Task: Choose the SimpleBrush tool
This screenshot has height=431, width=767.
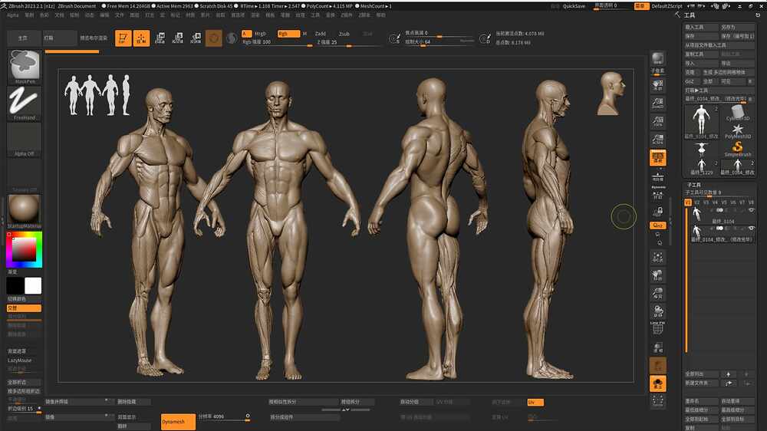Action: tap(737, 149)
